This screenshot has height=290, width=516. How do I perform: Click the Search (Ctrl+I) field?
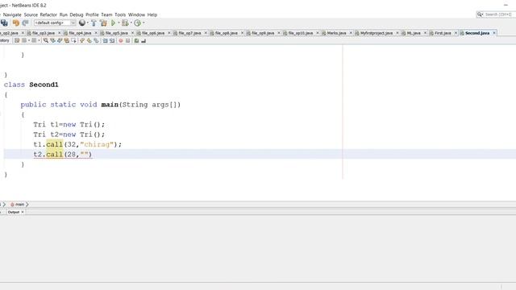497,14
